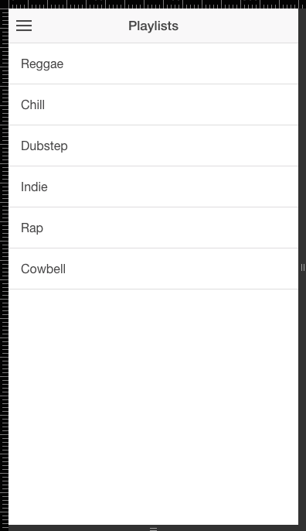
Task: Choose the Rap playlist
Action: tap(154, 228)
